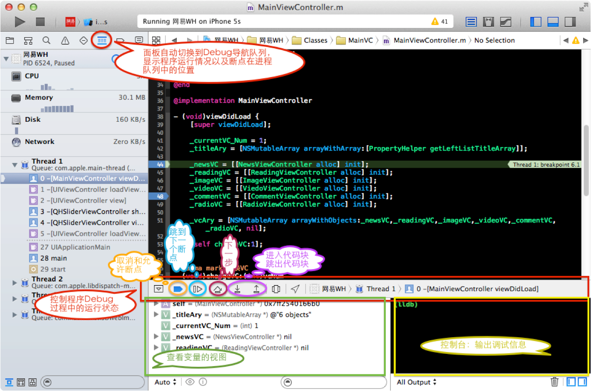The width and height of the screenshot is (591, 391).
Task: Click the Continue program execution button
Action: (x=198, y=289)
